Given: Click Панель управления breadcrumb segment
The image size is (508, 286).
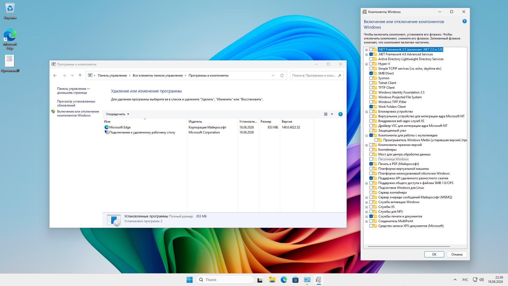Looking at the screenshot, I should click(112, 75).
